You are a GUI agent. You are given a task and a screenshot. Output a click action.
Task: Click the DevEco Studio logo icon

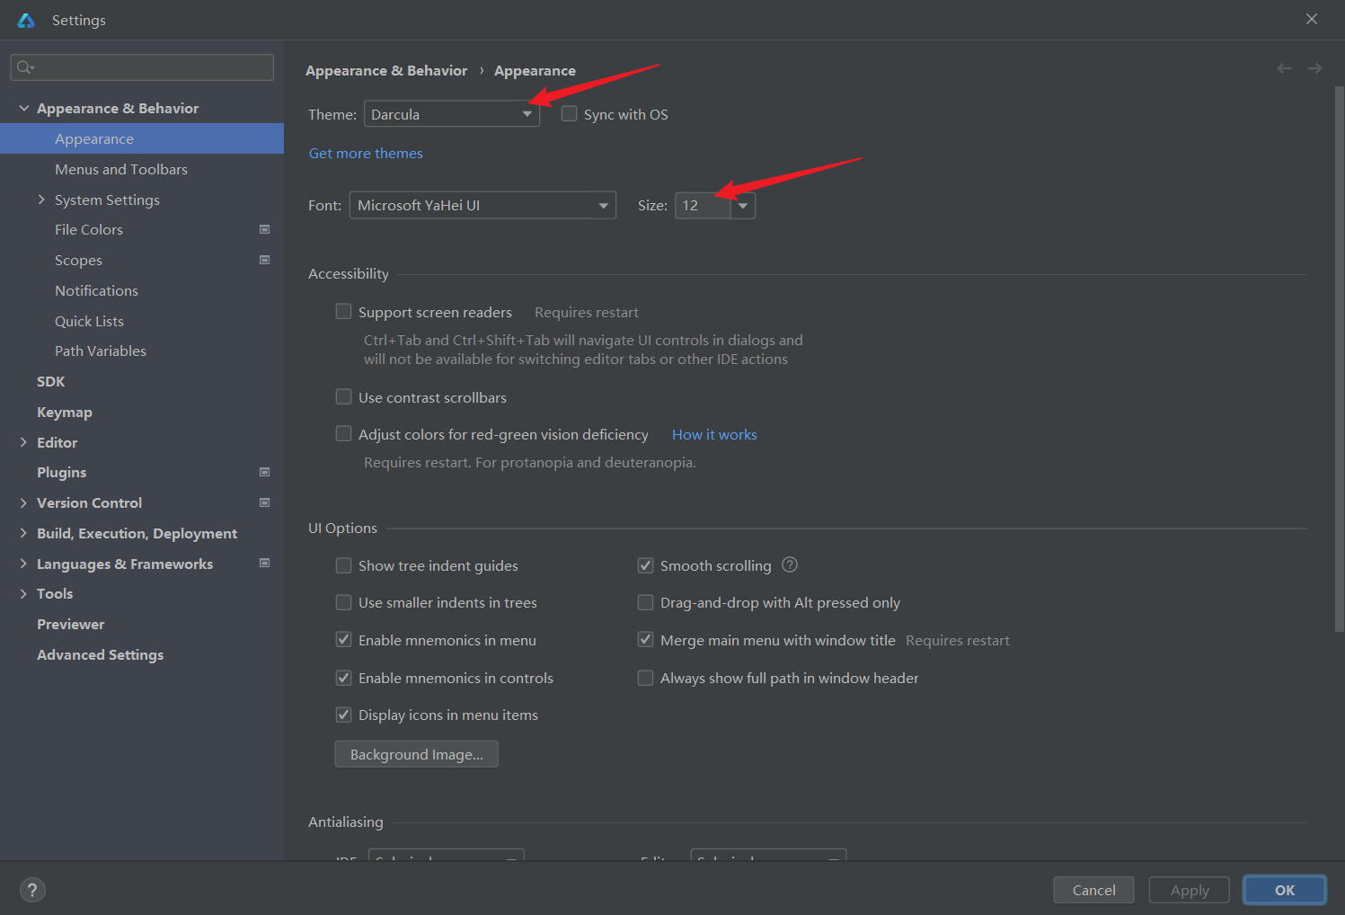click(x=26, y=20)
